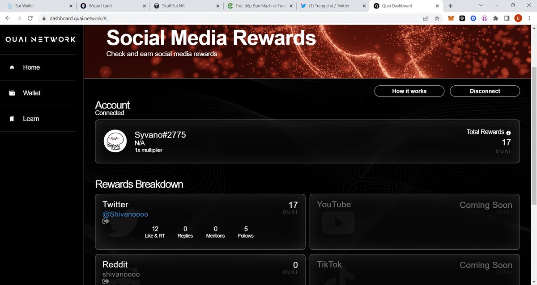537x285 pixels.
Task: Click the Twitter account logout icon
Action: coord(106,221)
